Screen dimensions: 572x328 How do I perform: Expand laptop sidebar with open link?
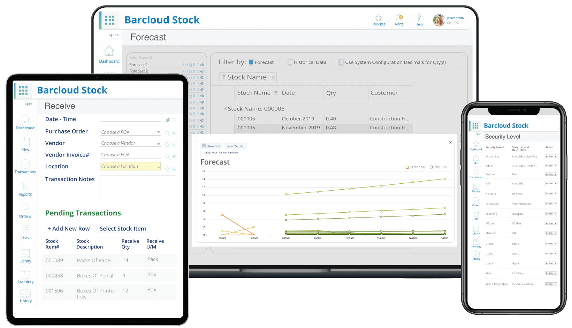pyautogui.click(x=114, y=35)
